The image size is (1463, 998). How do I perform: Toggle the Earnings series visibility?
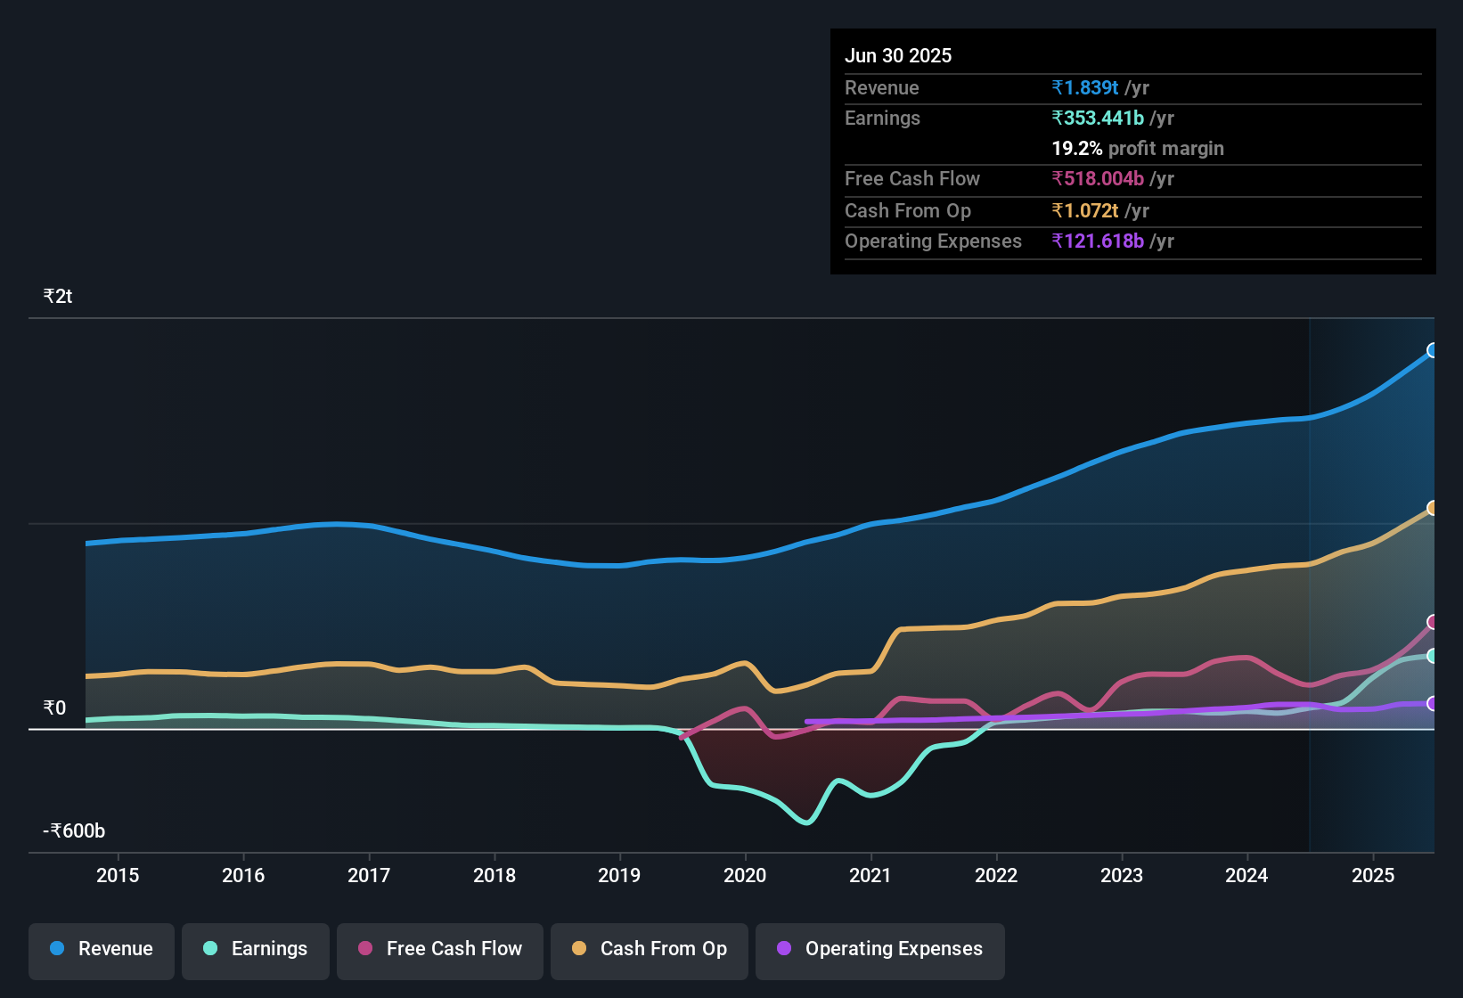[256, 949]
